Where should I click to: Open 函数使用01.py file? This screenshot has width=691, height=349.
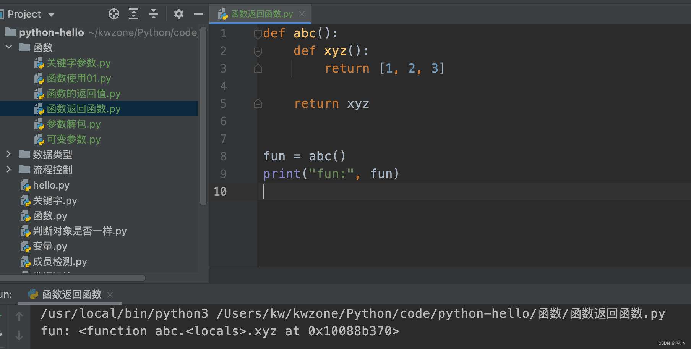click(x=79, y=78)
